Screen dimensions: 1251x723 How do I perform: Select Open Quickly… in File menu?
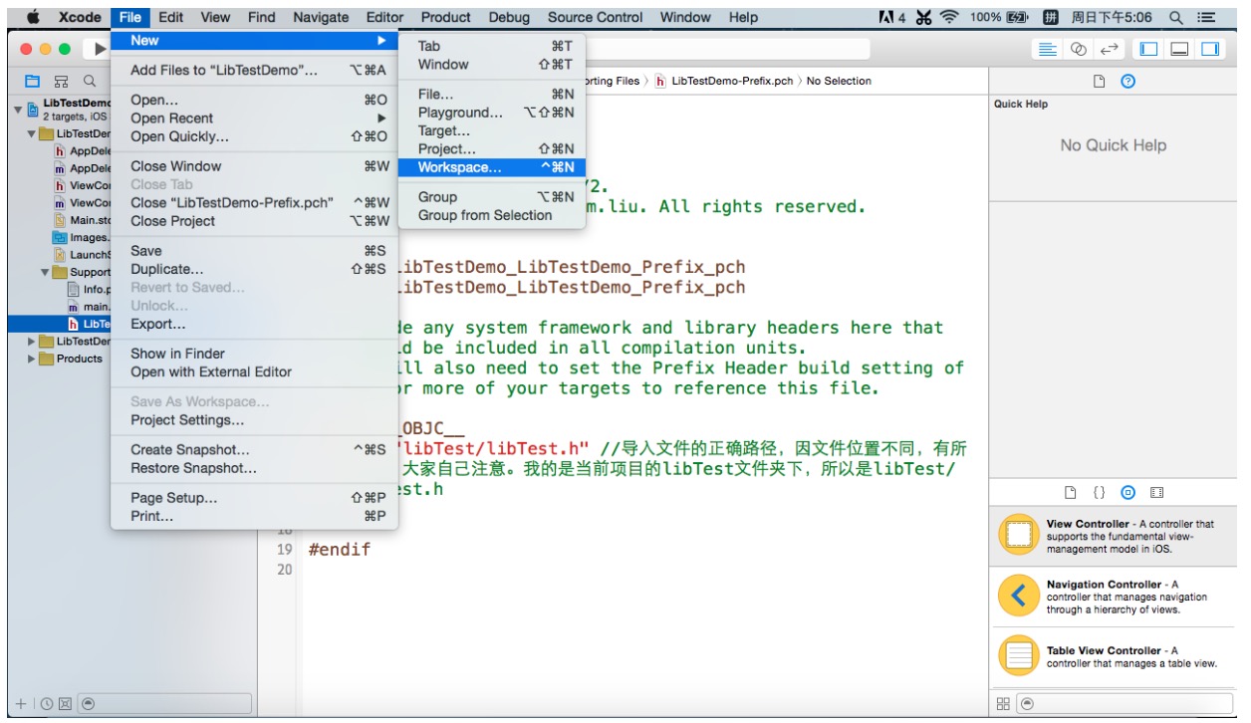[254, 136]
